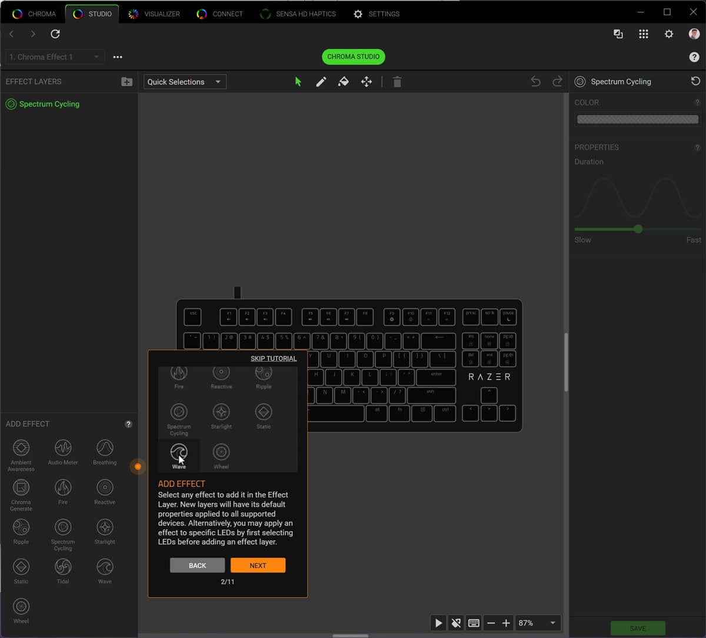Click the Duration speed slider handle
Screen dimensions: 706x638
pos(638,229)
